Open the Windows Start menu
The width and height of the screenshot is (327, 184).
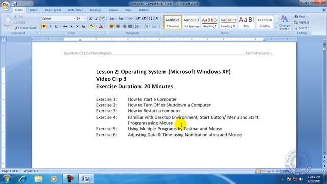[7, 179]
